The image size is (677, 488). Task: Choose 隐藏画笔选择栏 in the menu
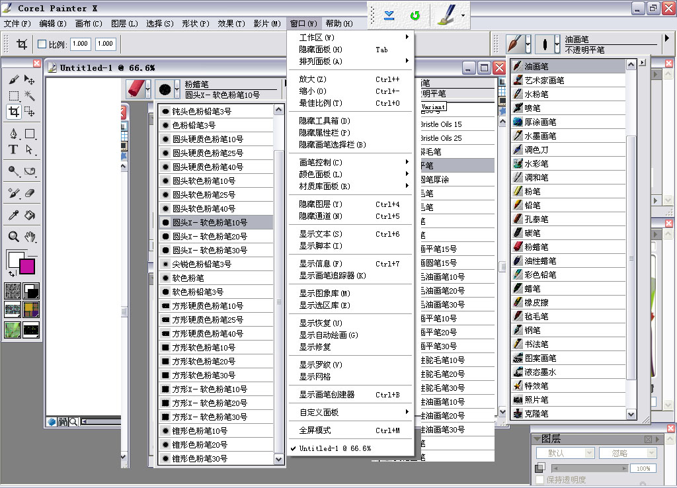(350, 145)
